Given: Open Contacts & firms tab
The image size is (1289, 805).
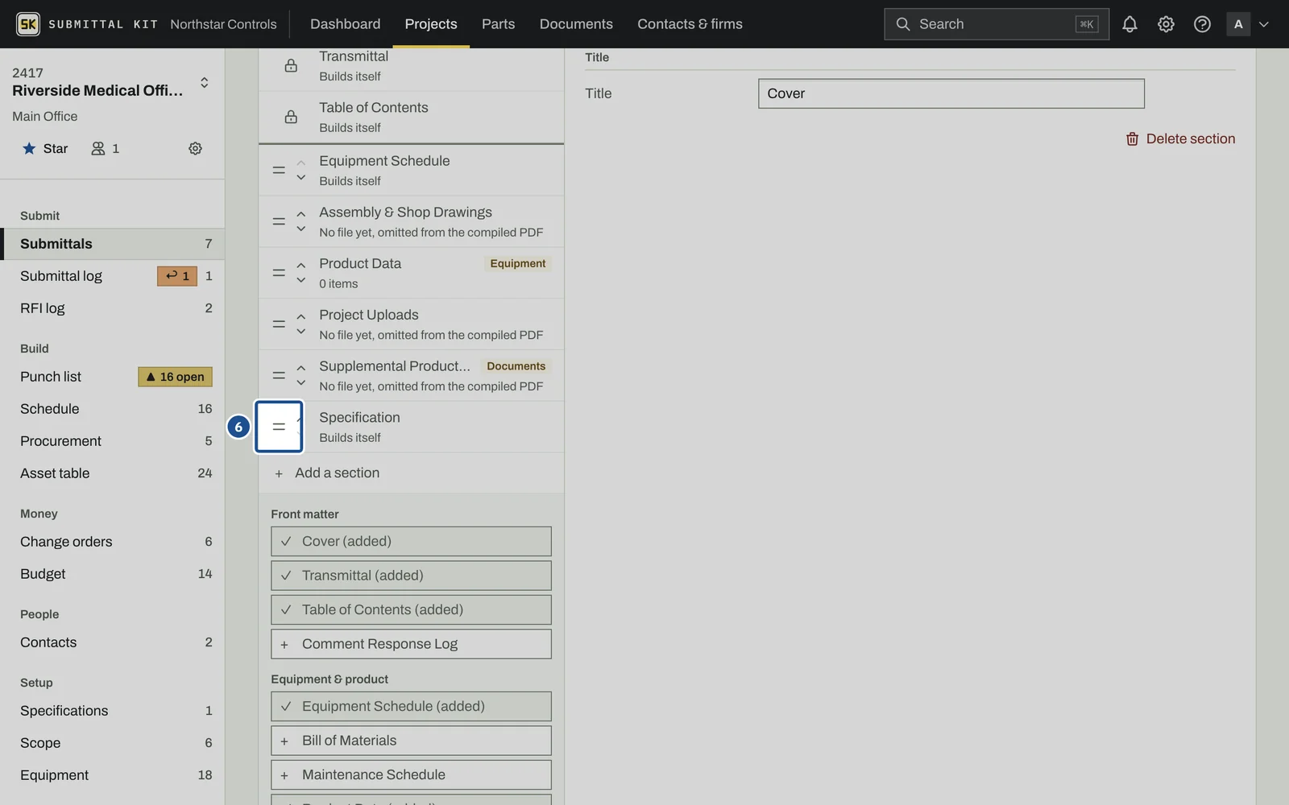Looking at the screenshot, I should (690, 24).
